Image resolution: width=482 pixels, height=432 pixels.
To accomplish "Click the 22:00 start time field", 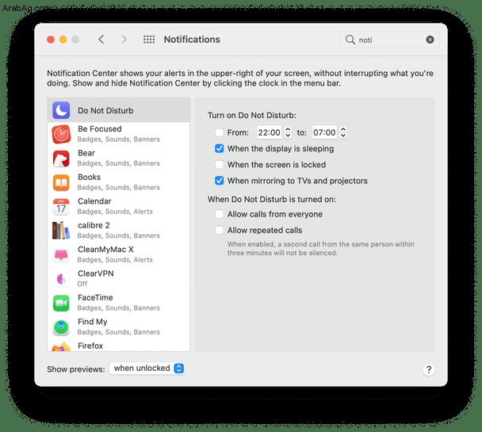I will [269, 132].
